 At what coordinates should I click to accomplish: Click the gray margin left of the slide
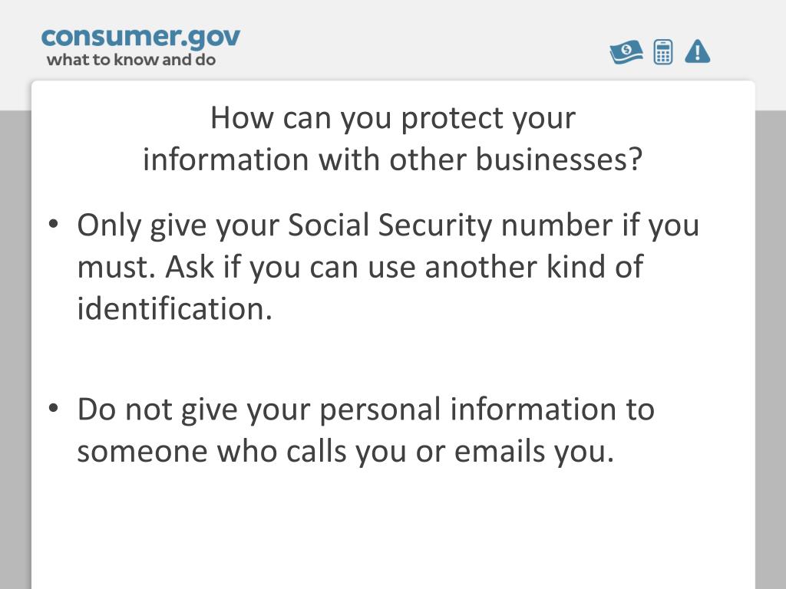click(x=15, y=350)
